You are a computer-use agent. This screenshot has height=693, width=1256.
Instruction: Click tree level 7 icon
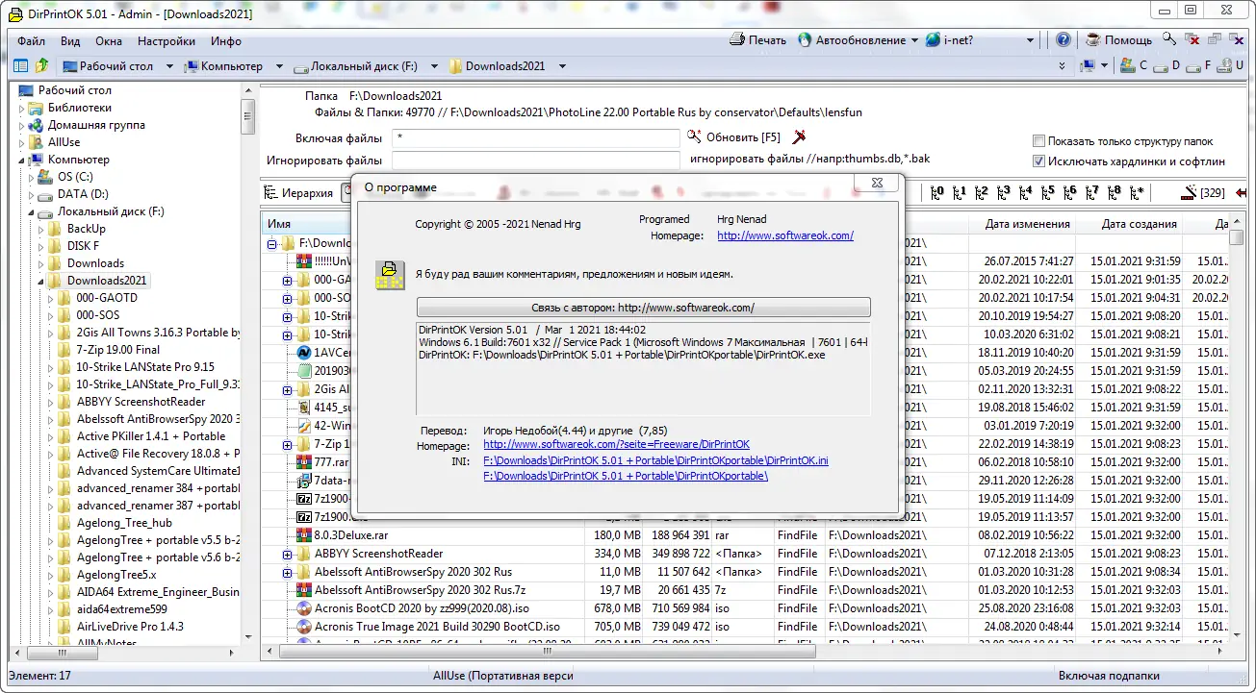pyautogui.click(x=1092, y=192)
